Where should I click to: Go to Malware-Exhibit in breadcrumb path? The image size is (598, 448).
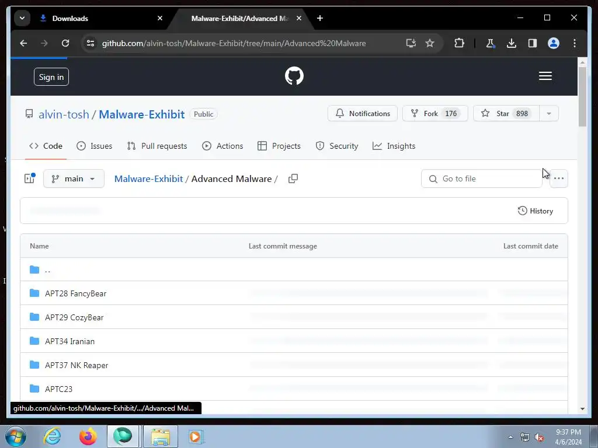tap(149, 178)
